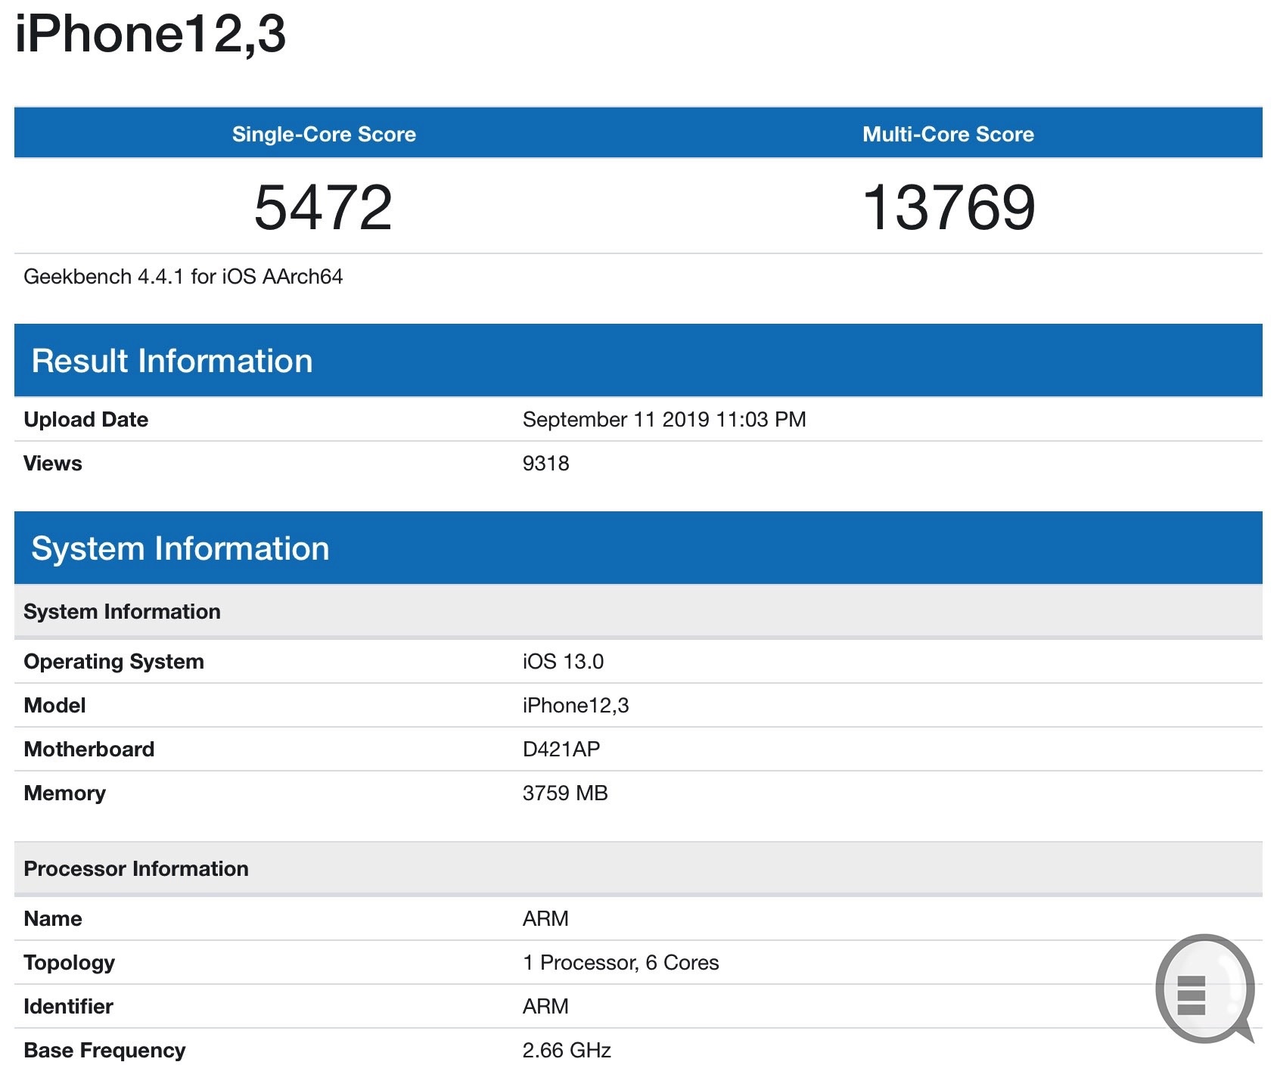Viewport: 1277px width, 1068px height.
Task: Click the blue System Information banner
Action: pos(638,548)
